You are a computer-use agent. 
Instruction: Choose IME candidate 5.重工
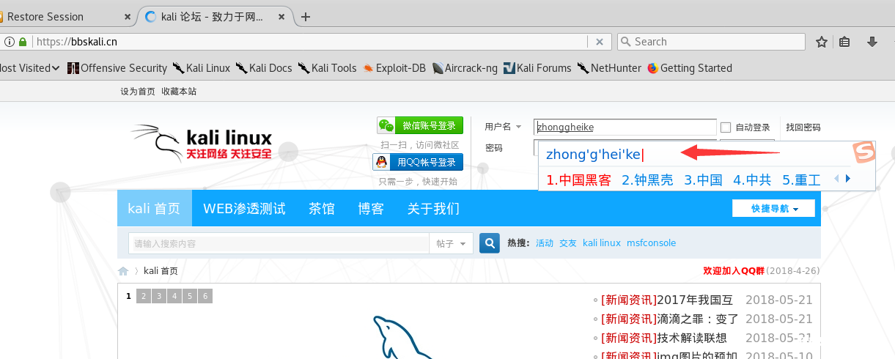pos(801,179)
